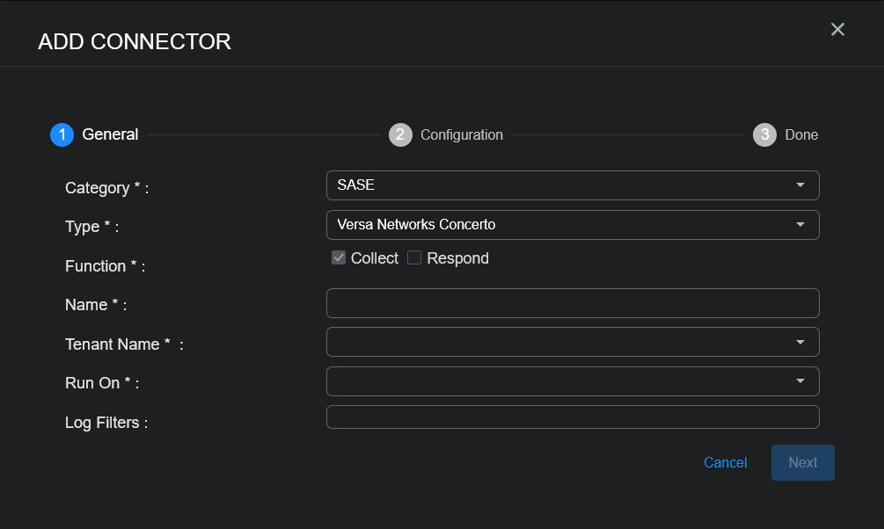Click the Type field's dropdown arrow
Screen dimensions: 884x529
800,225
